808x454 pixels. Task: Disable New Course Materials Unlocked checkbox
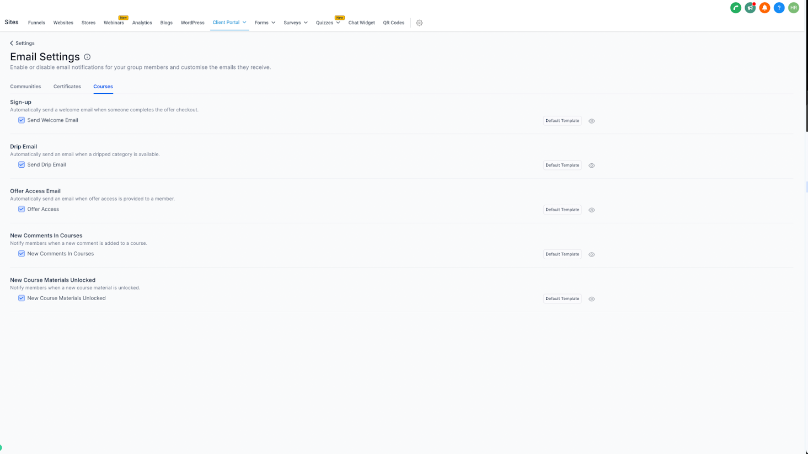coord(22,298)
